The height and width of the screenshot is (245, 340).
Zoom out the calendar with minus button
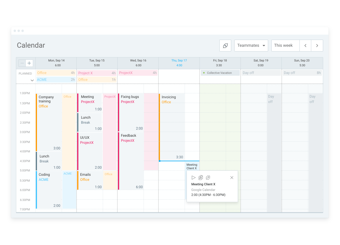pos(22,63)
